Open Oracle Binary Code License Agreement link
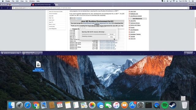The image size is (196, 110). coord(98,23)
